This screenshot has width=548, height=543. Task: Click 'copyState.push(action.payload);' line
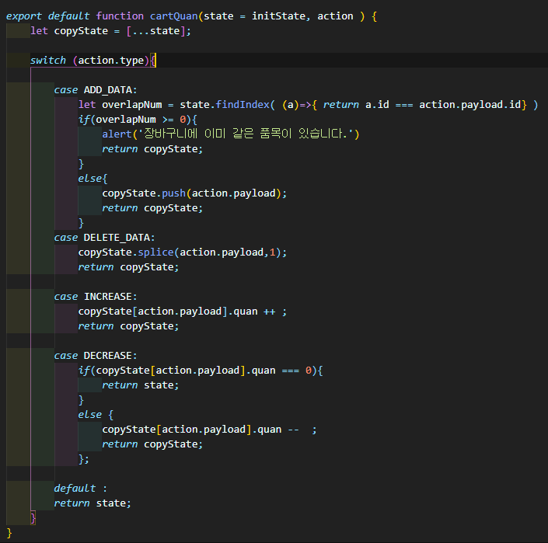pos(194,193)
